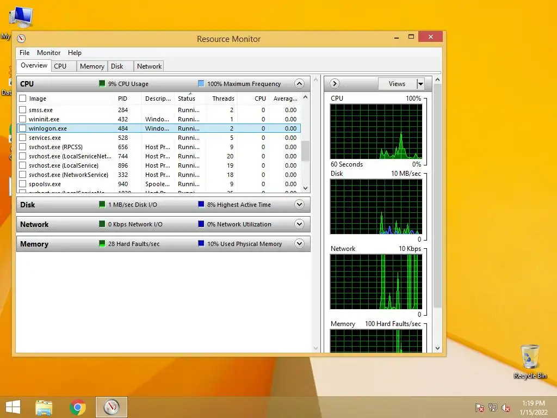The height and width of the screenshot is (418, 557).
Task: Click the CPU usage graph
Action: coord(376,132)
